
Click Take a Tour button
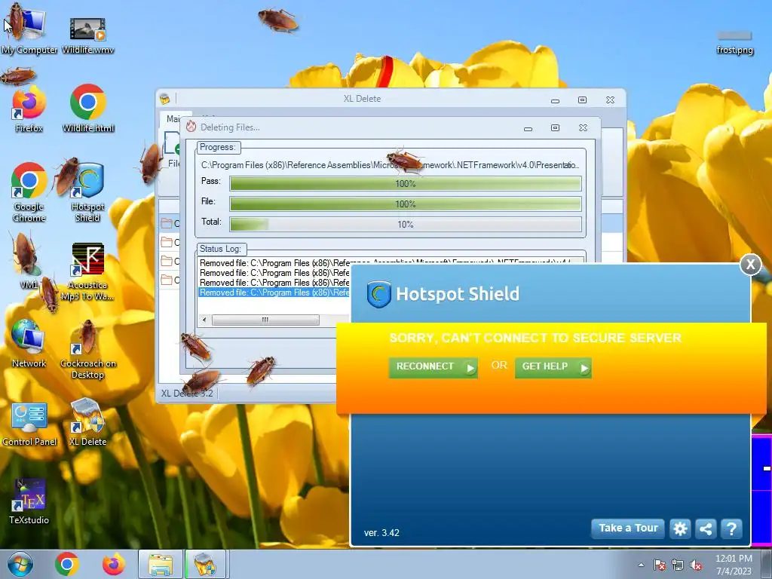point(628,528)
